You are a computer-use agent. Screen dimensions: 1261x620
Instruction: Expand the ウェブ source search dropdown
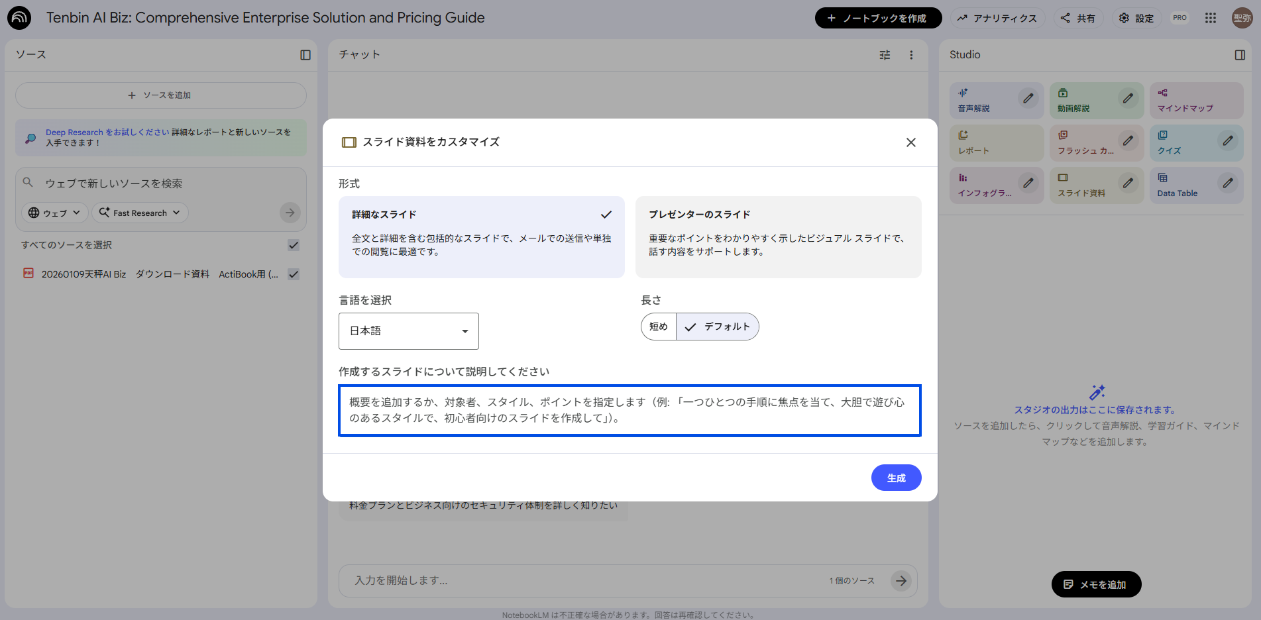coord(54,213)
